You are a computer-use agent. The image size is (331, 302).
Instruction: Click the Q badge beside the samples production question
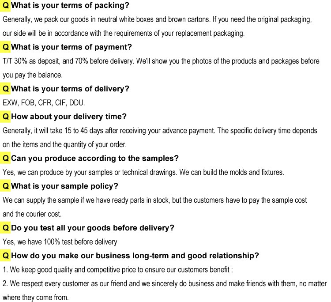pyautogui.click(x=6, y=158)
